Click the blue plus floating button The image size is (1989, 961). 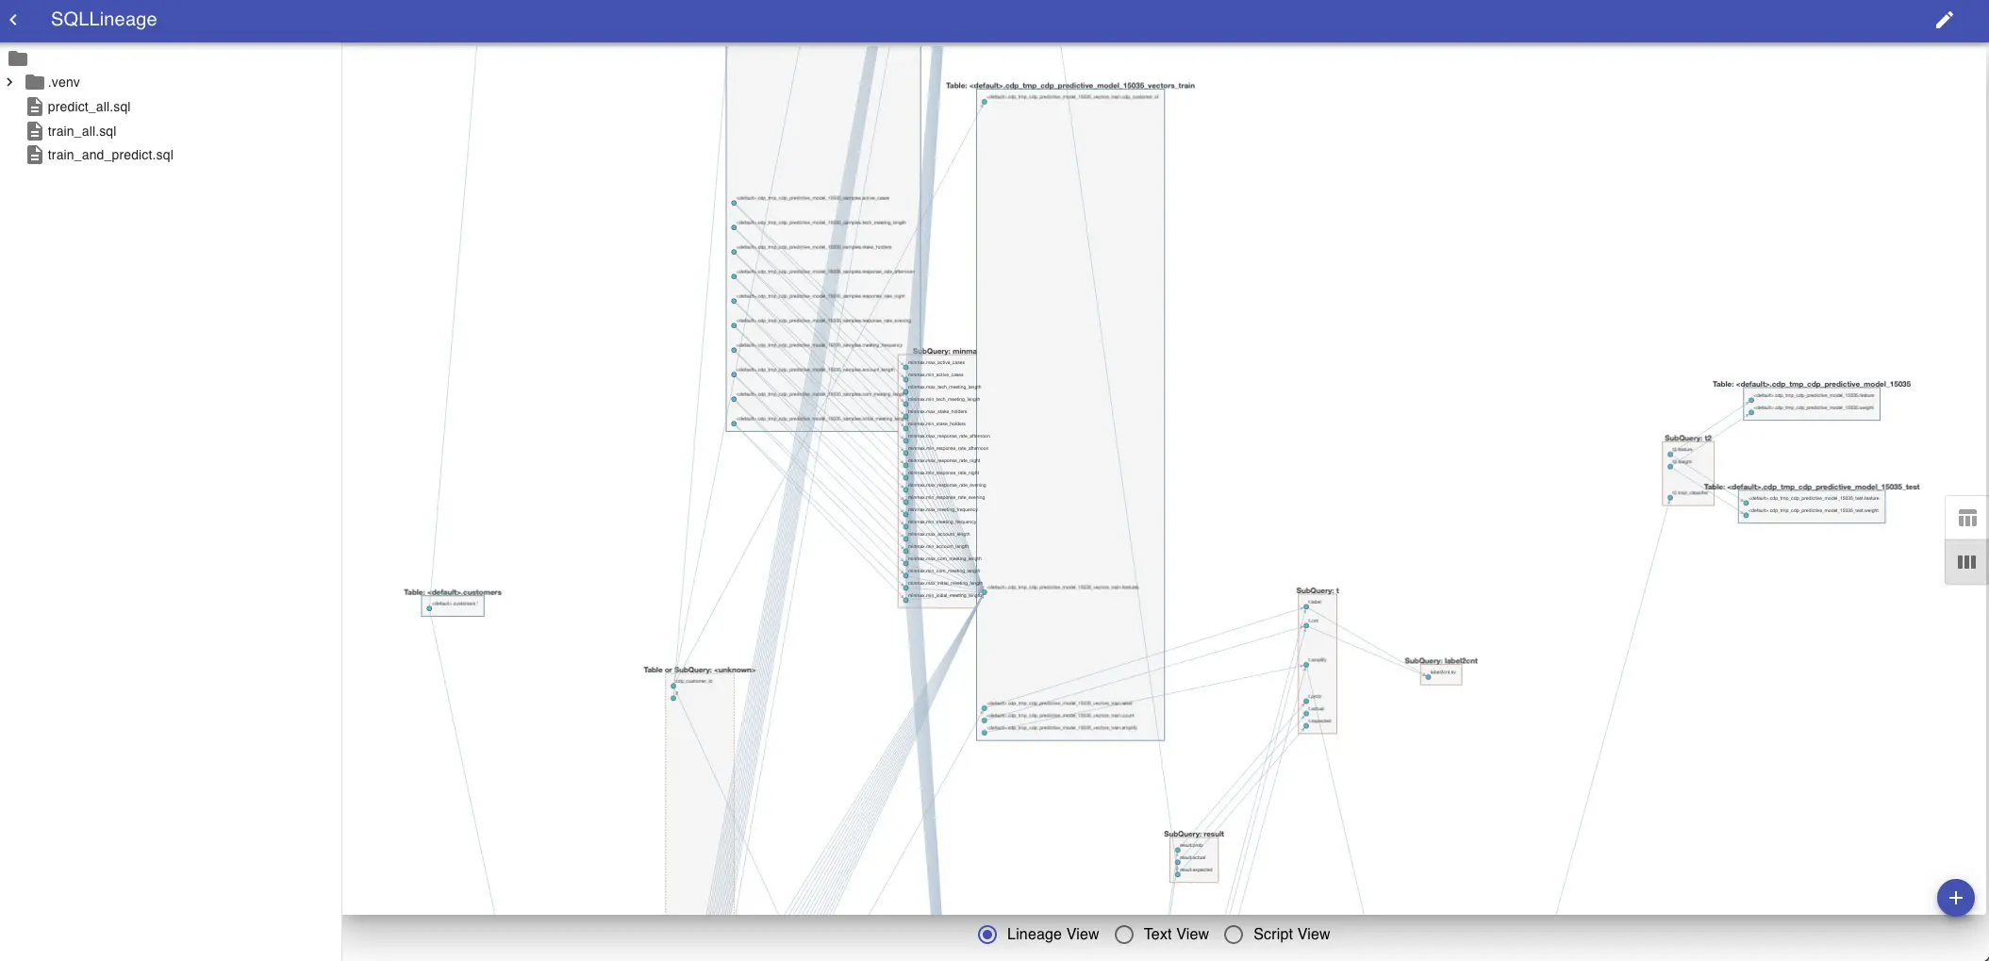coord(1955,898)
